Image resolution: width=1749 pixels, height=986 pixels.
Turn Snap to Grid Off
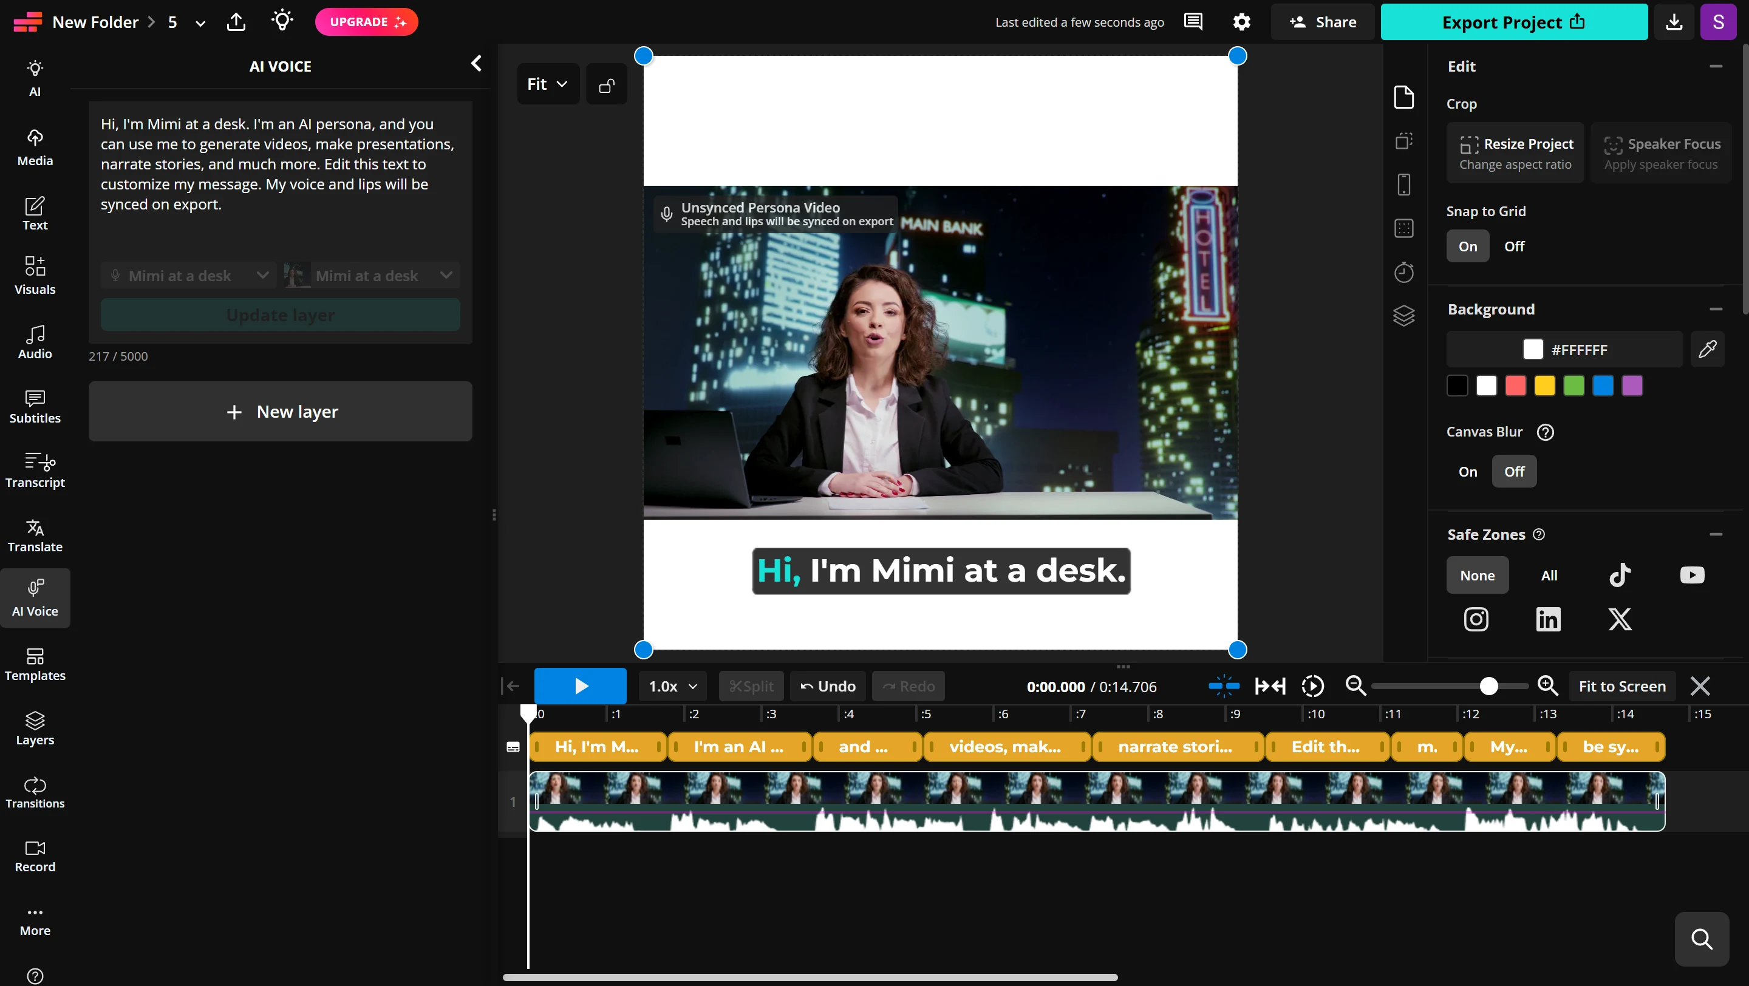tap(1514, 246)
